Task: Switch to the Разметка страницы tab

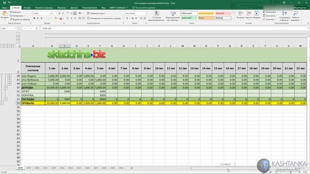Action: click(44, 8)
